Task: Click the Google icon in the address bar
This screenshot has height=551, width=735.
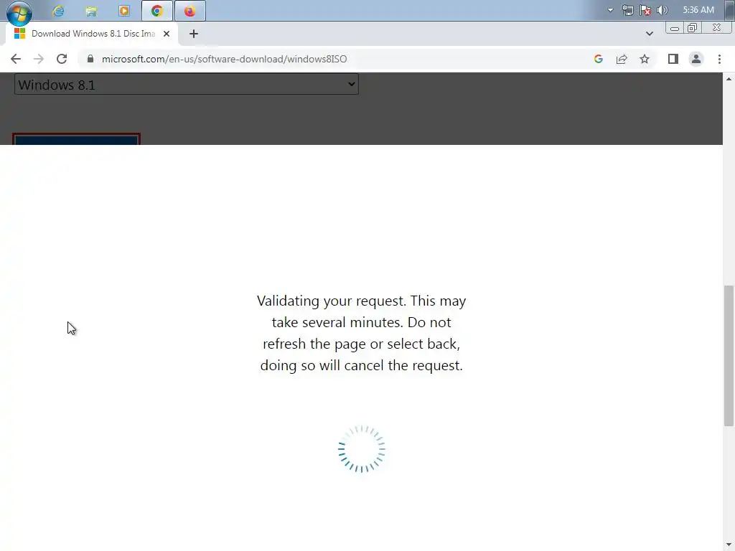Action: [598, 59]
